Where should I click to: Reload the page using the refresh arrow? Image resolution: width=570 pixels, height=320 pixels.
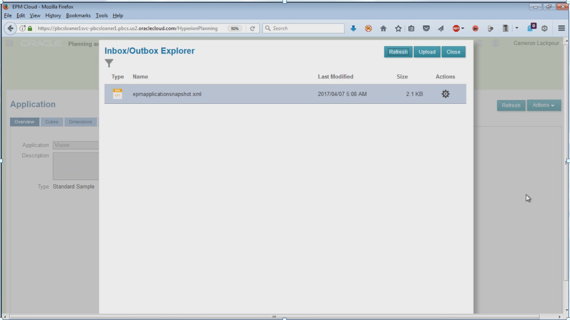click(x=252, y=28)
